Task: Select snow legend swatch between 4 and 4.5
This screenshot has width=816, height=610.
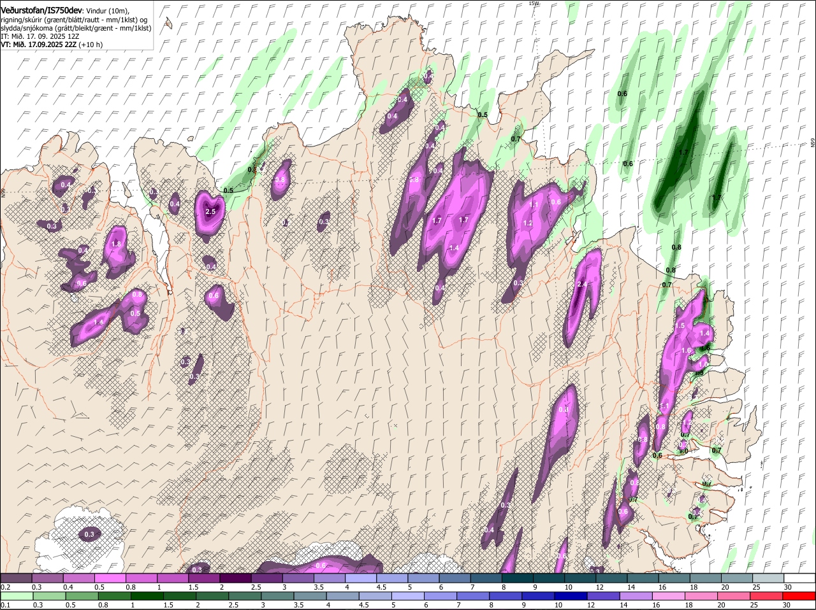Action: pyautogui.click(x=361, y=578)
